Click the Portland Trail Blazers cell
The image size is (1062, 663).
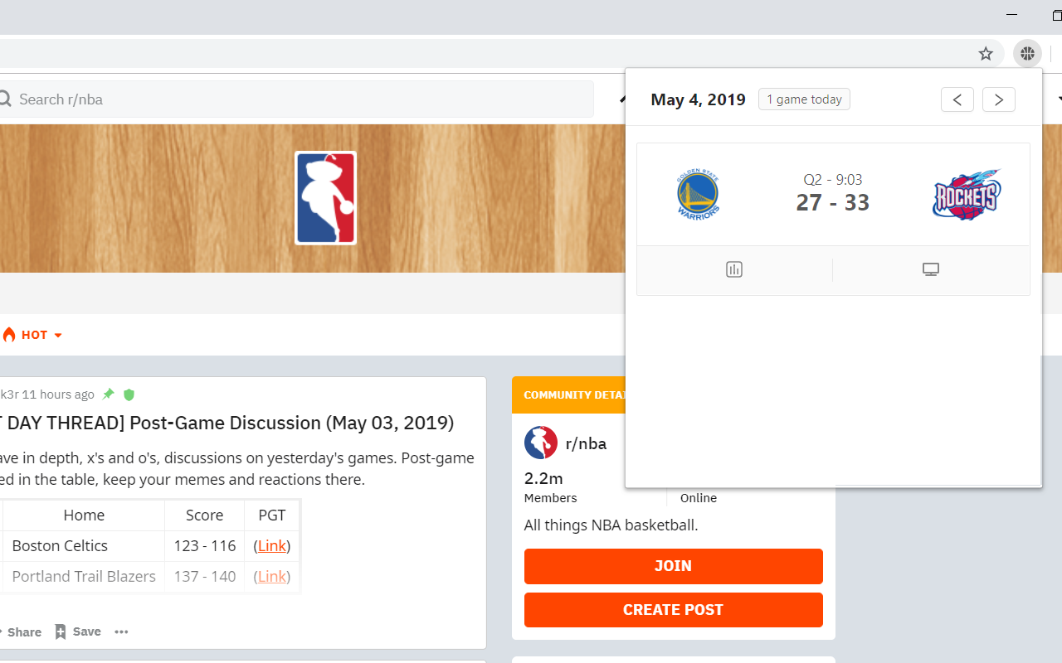(84, 577)
